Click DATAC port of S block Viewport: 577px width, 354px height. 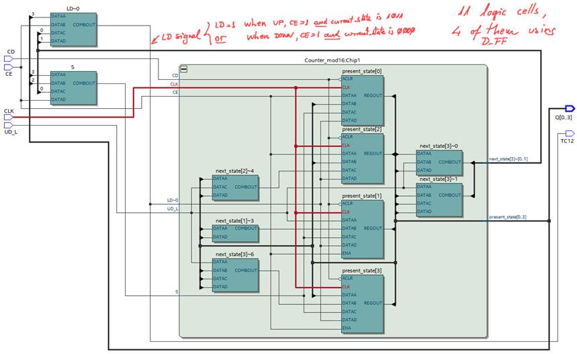(x=58, y=91)
